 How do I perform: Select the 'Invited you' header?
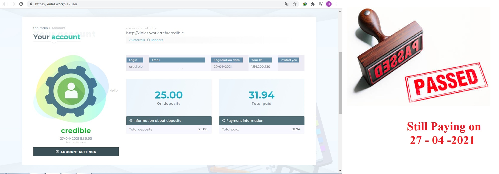point(288,60)
